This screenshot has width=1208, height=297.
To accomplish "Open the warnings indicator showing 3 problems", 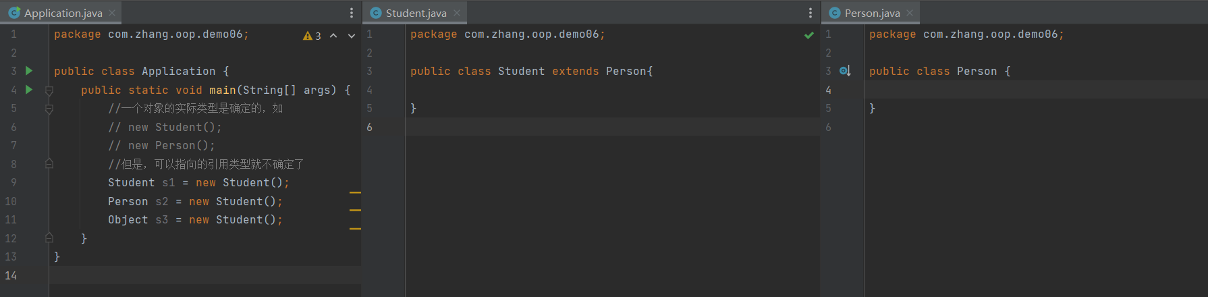I will pos(312,36).
